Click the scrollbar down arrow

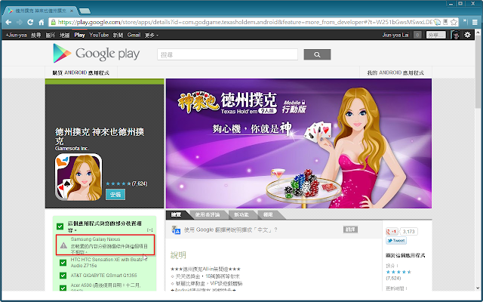point(478,288)
